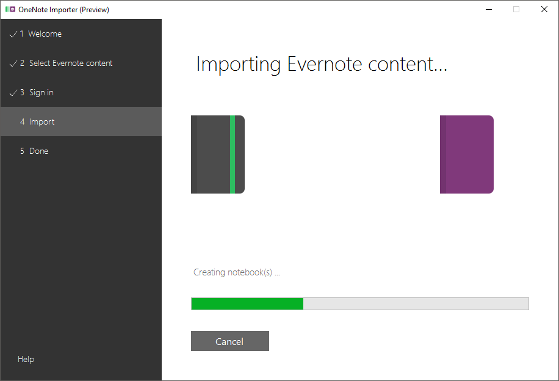Click the OneNote Importer app icon in title bar

click(x=10, y=9)
